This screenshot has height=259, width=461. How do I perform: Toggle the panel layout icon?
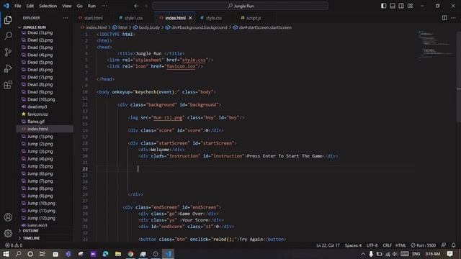pos(392,6)
